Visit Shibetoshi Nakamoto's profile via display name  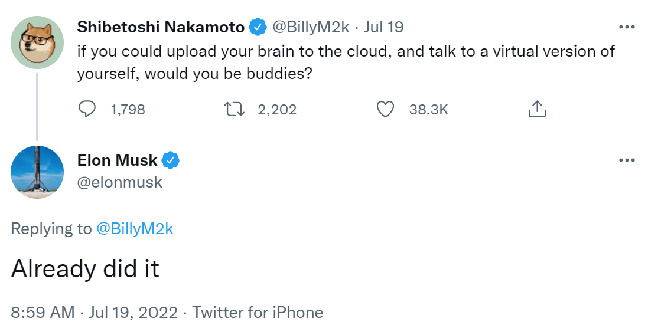(x=161, y=27)
